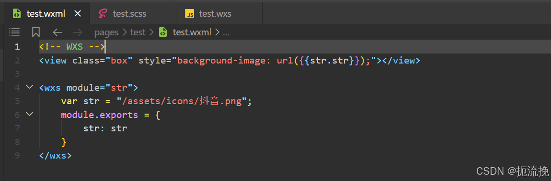551x181 pixels.
Task: Toggle the bookmark icon in breadcrumb bar
Action: tap(35, 32)
